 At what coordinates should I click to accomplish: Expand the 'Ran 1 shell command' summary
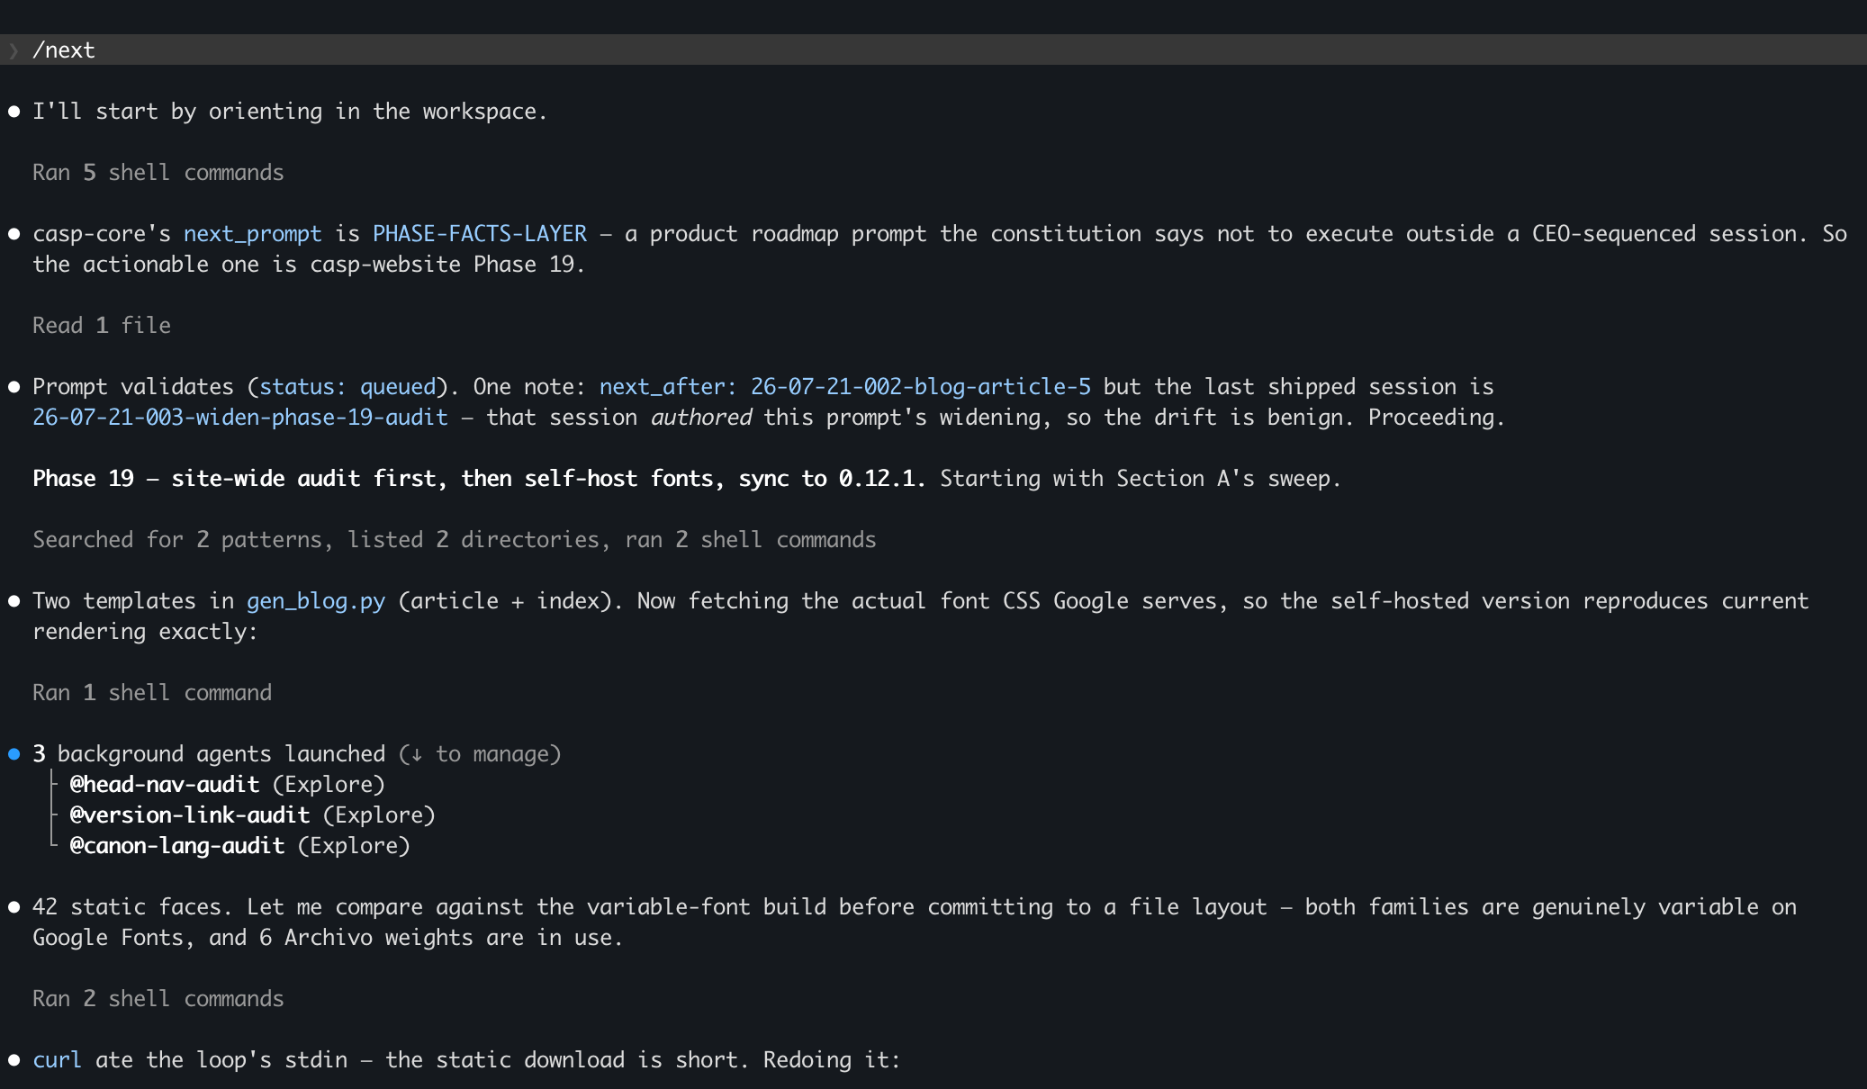152,692
